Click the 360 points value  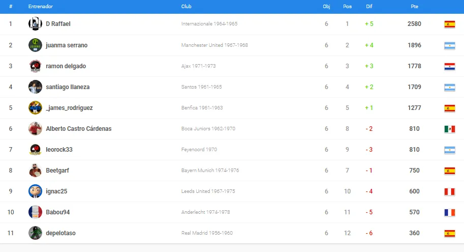(414, 233)
